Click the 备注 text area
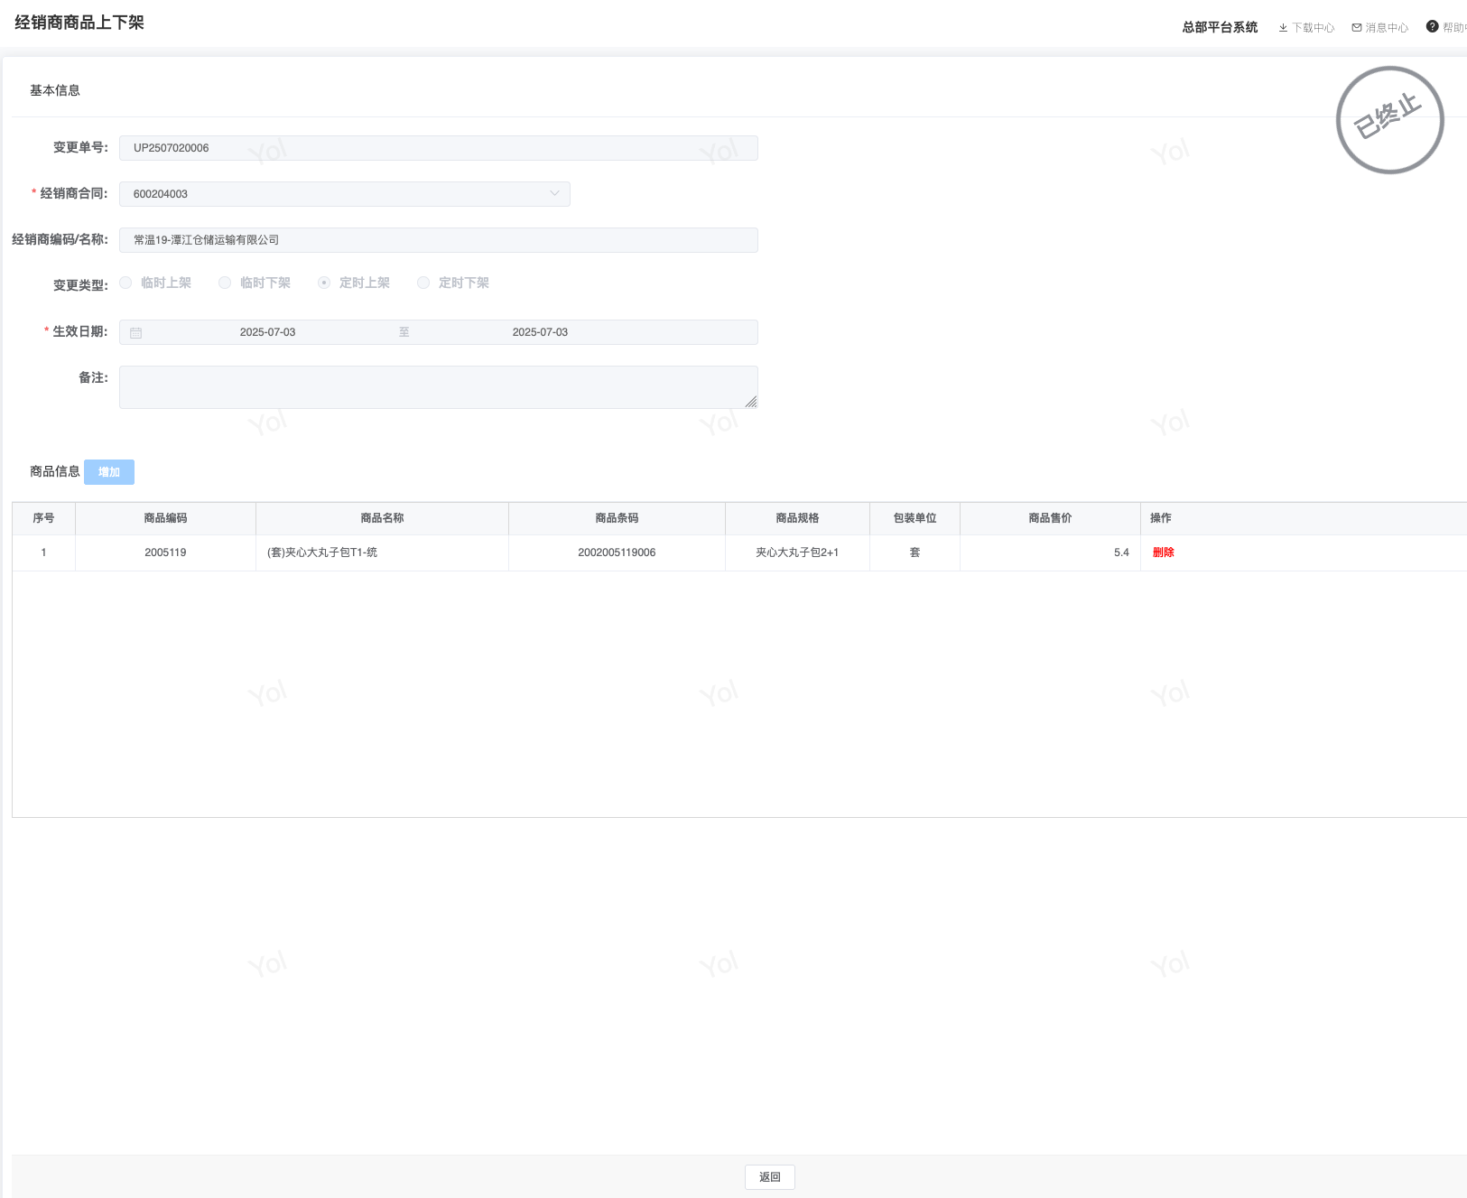This screenshot has height=1198, width=1467. (x=439, y=387)
